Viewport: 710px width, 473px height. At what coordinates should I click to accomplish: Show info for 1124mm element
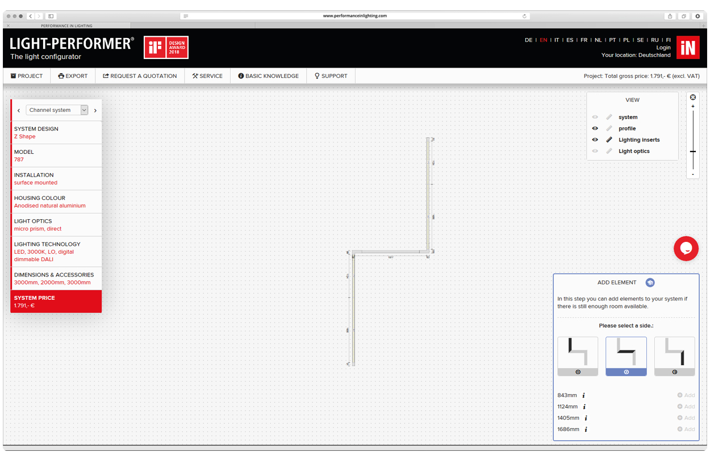click(584, 407)
